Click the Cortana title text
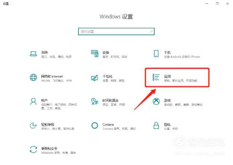This screenshot has height=165, width=233. 108,125
